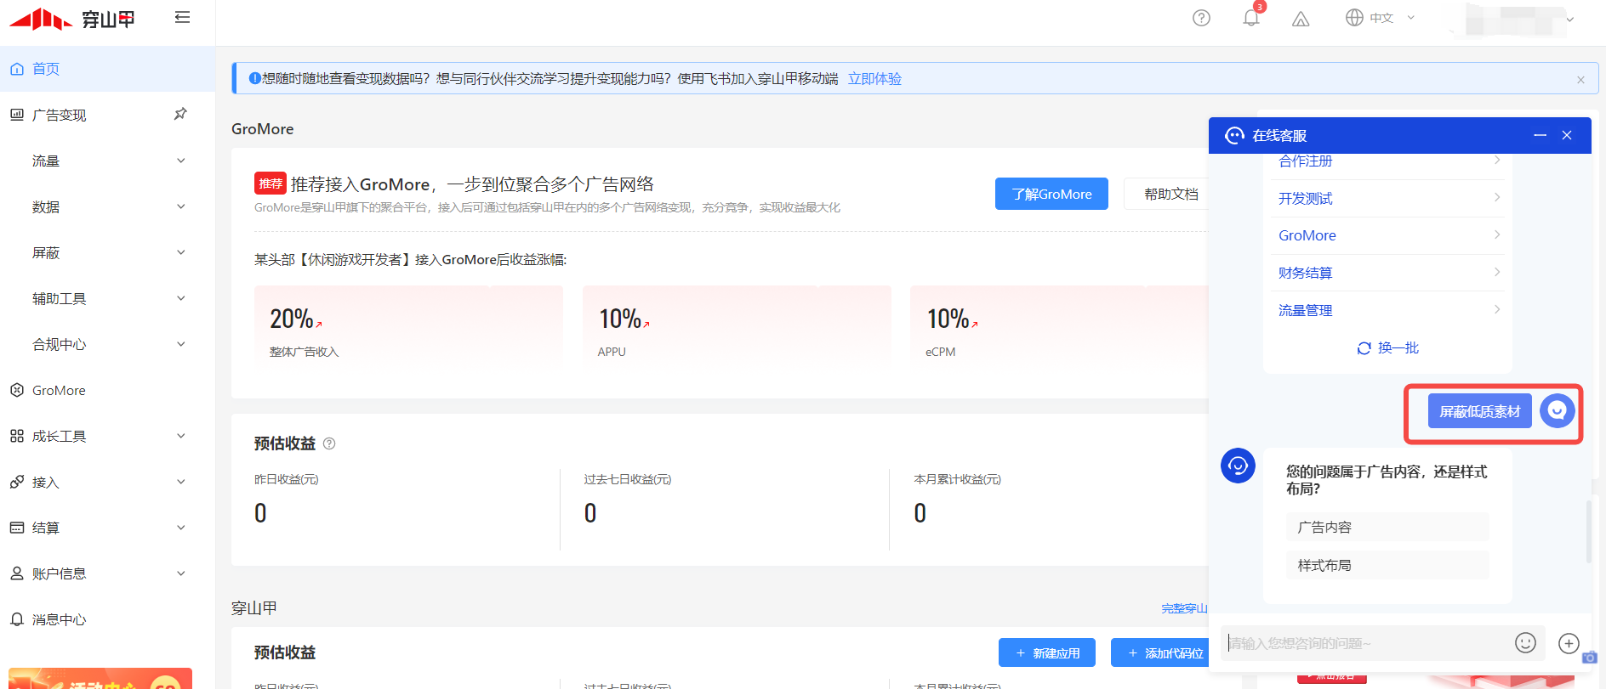Open the user account dropdown arrow
The height and width of the screenshot is (689, 1606).
pos(1570,20)
